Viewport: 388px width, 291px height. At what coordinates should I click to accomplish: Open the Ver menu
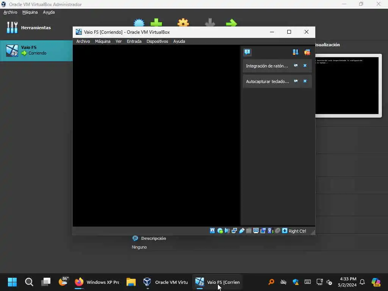point(119,41)
